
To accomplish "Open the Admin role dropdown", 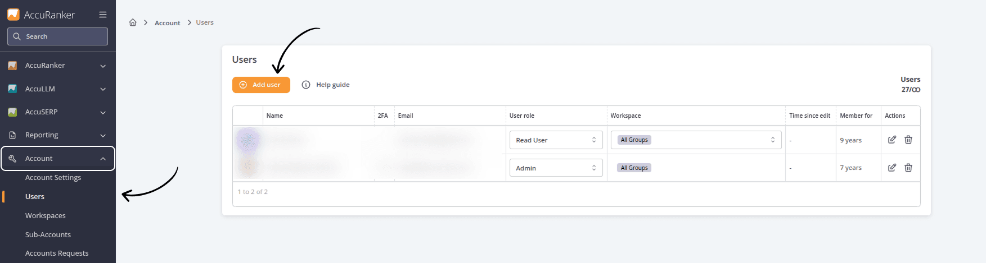I will point(556,168).
